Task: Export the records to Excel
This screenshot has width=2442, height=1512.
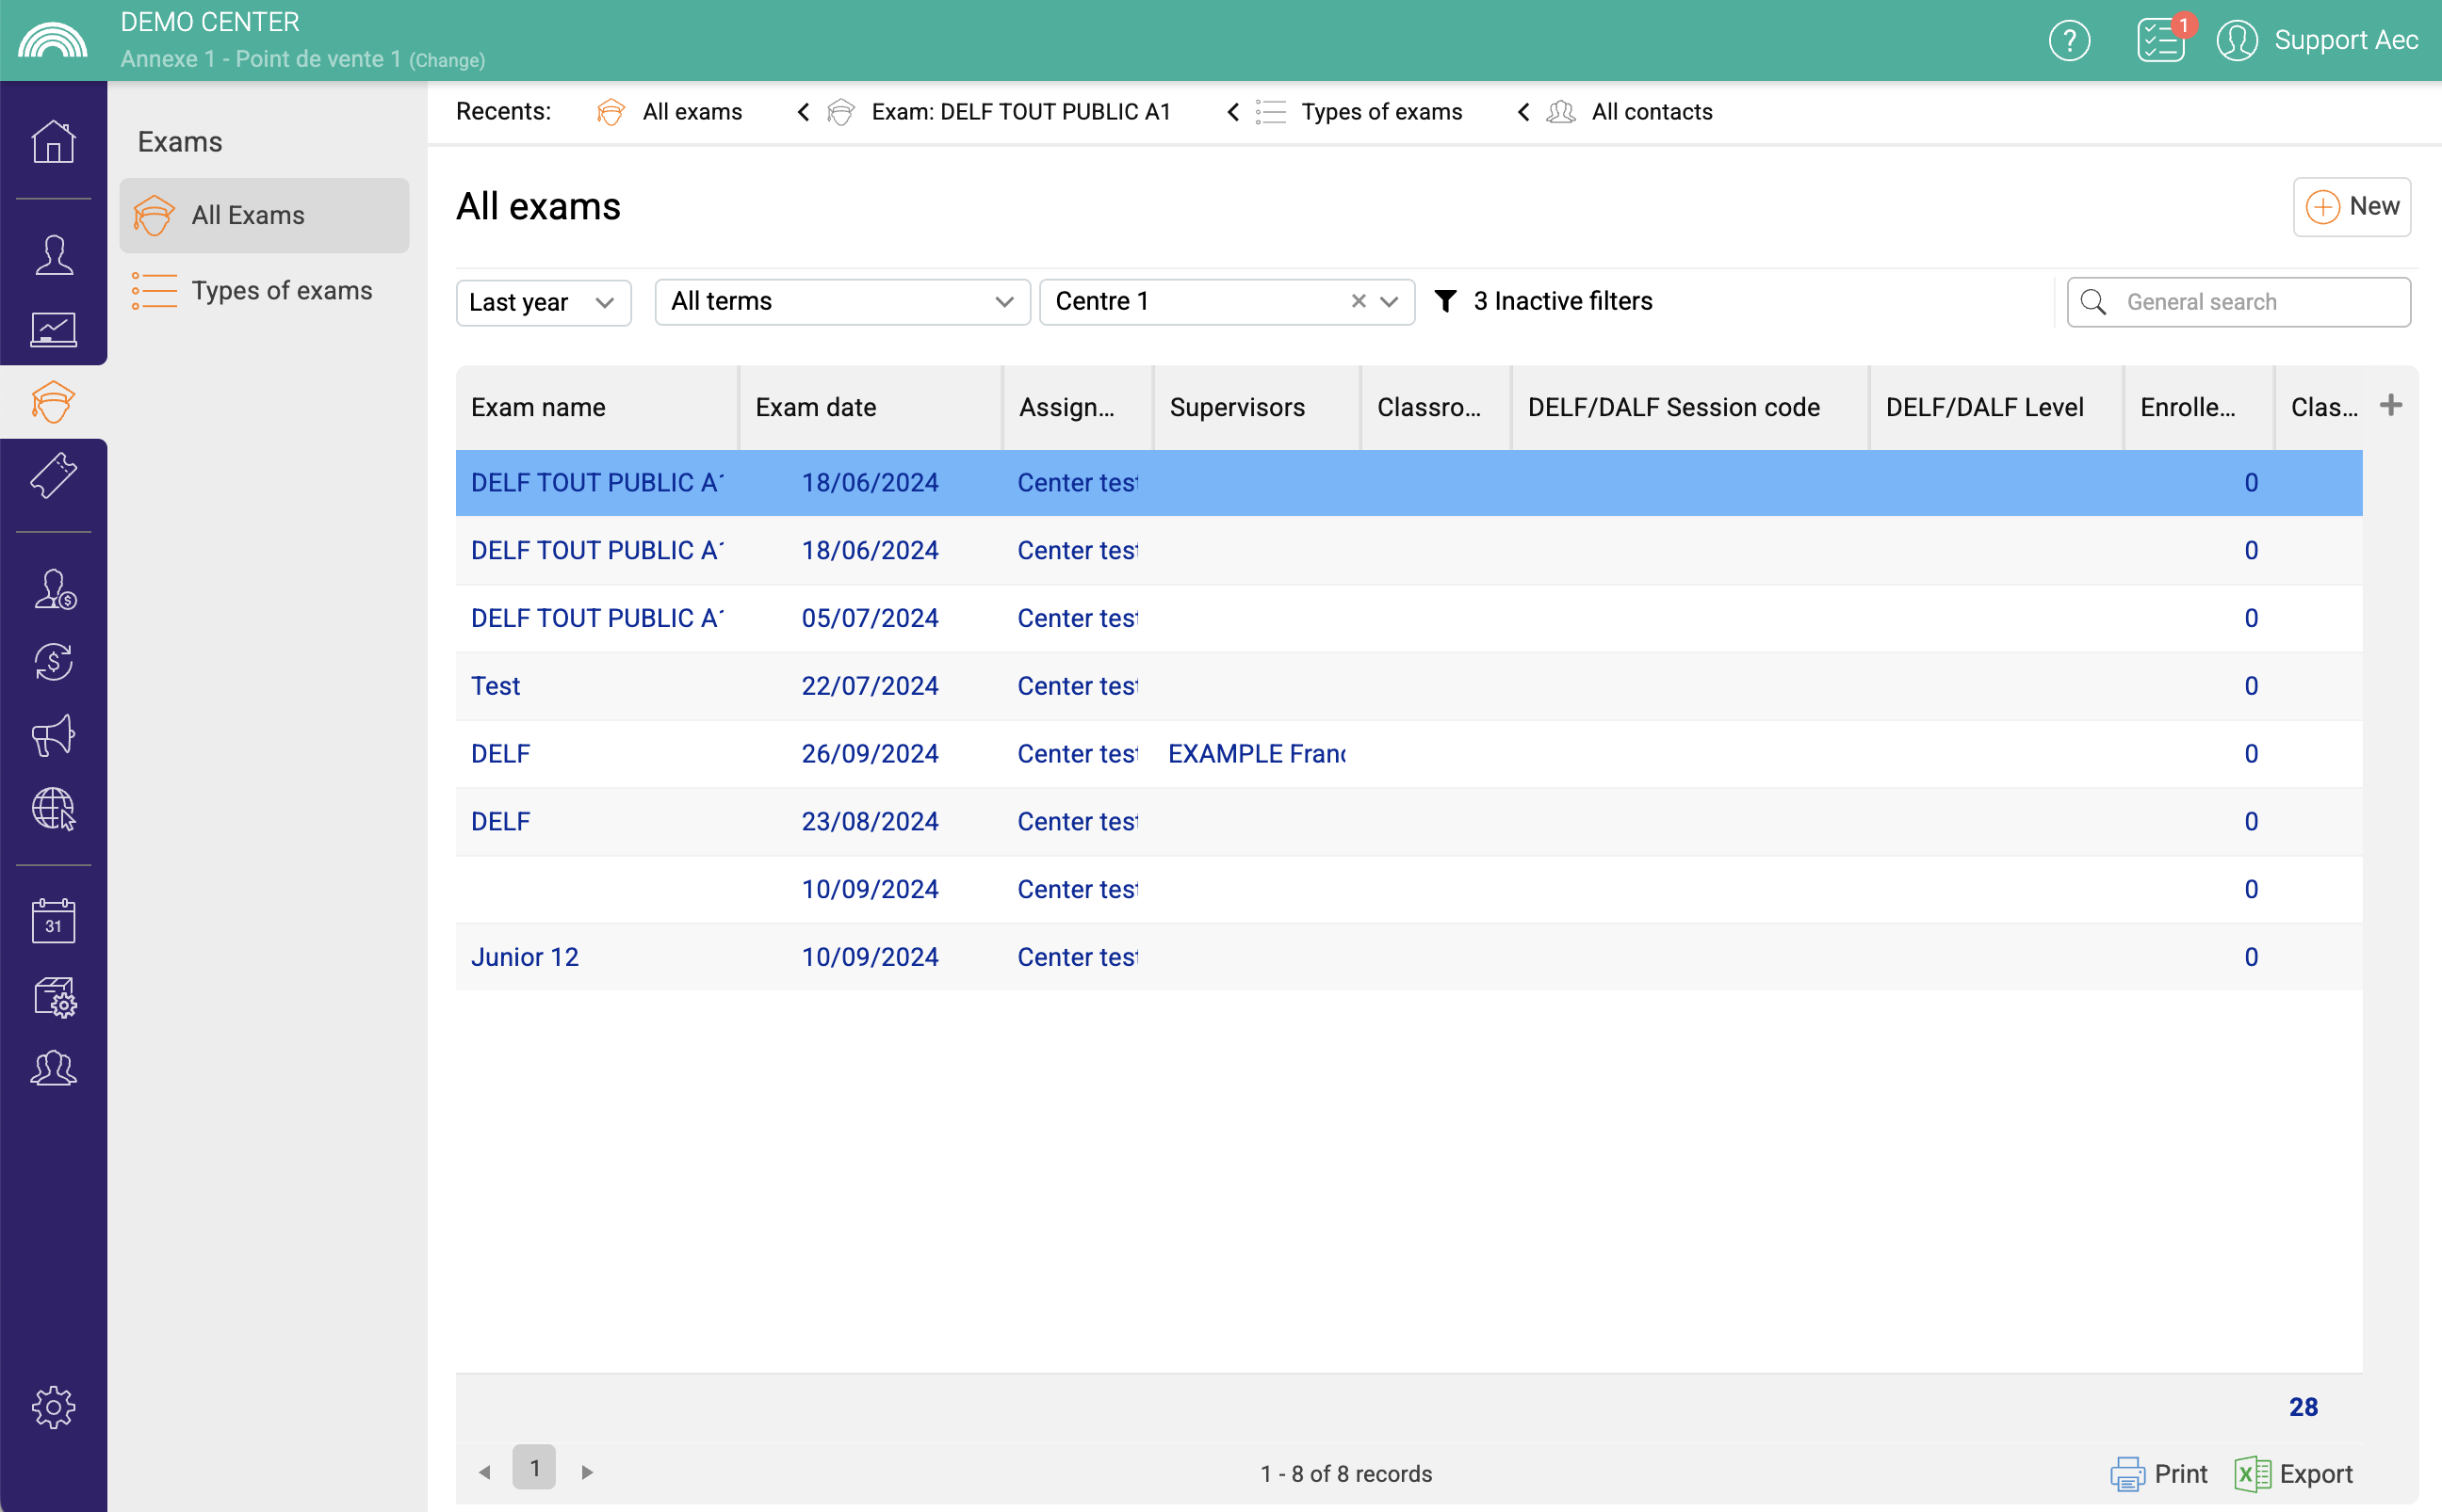Action: pos(2294,1473)
